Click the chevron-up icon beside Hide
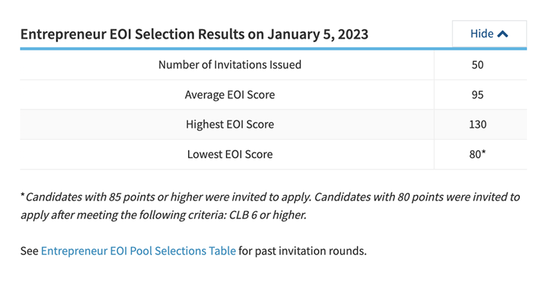Viewport: 549px width, 283px height. [503, 34]
